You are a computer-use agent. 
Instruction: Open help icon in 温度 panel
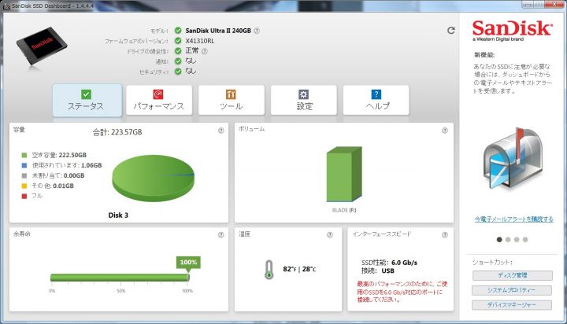[330, 235]
